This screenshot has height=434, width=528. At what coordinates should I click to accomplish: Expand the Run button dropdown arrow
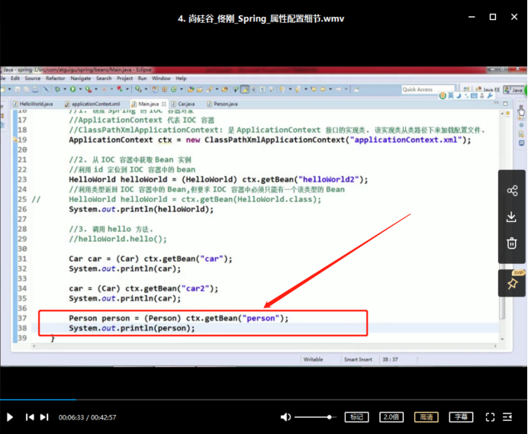click(x=80, y=89)
